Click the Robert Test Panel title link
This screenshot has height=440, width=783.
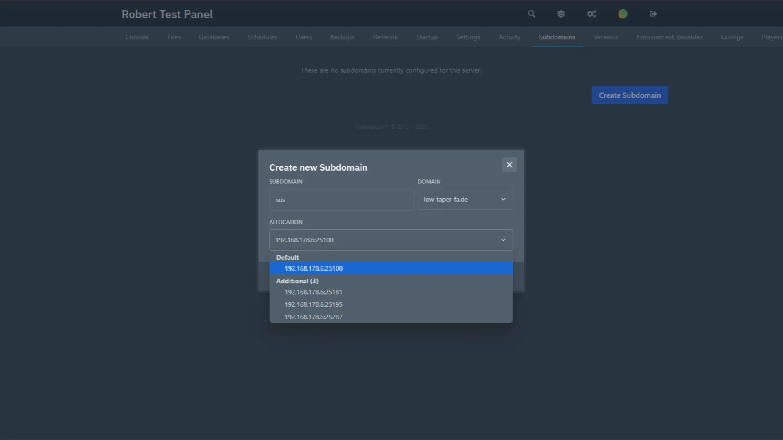(167, 14)
